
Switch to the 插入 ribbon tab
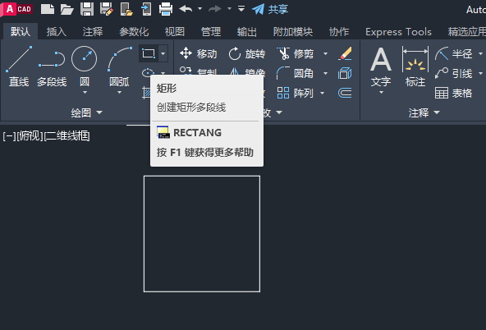point(57,32)
